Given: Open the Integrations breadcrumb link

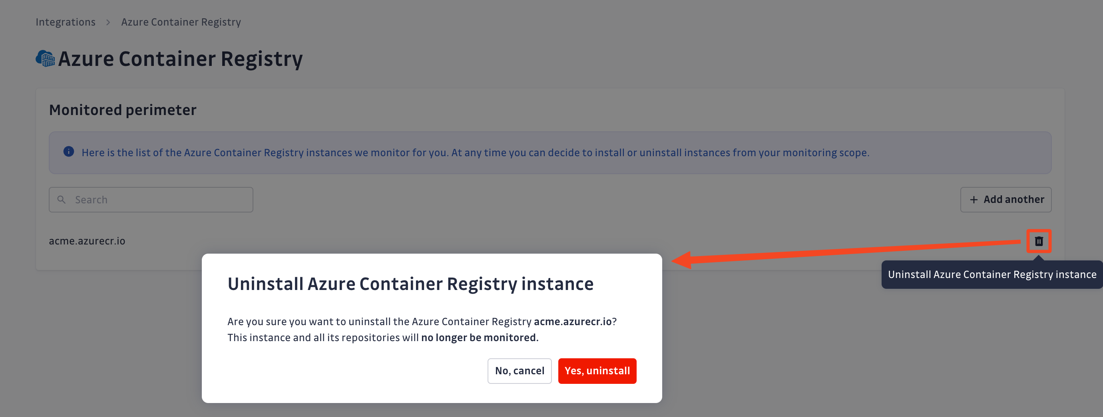Looking at the screenshot, I should (x=66, y=22).
